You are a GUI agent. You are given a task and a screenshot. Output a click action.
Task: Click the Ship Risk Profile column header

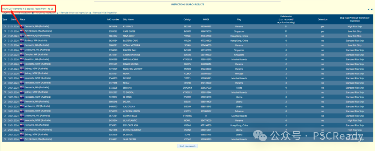click(355, 19)
